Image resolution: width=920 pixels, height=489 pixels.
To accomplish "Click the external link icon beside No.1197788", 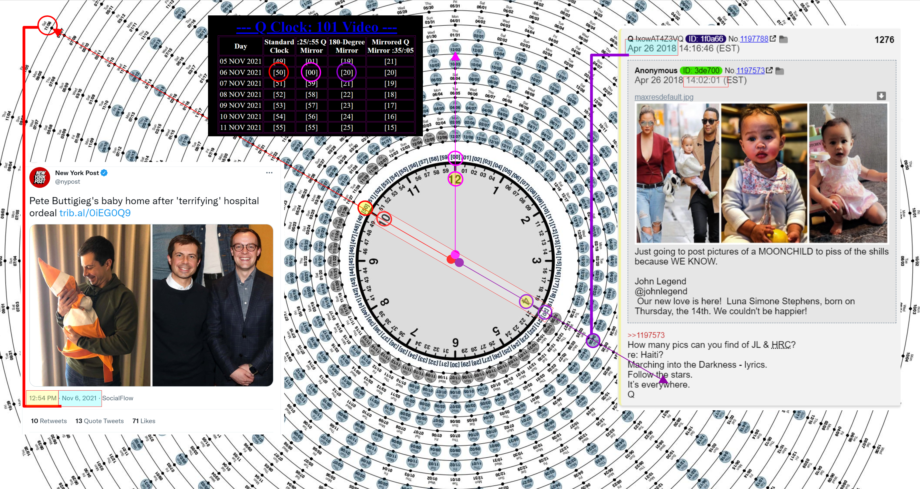I will point(772,38).
